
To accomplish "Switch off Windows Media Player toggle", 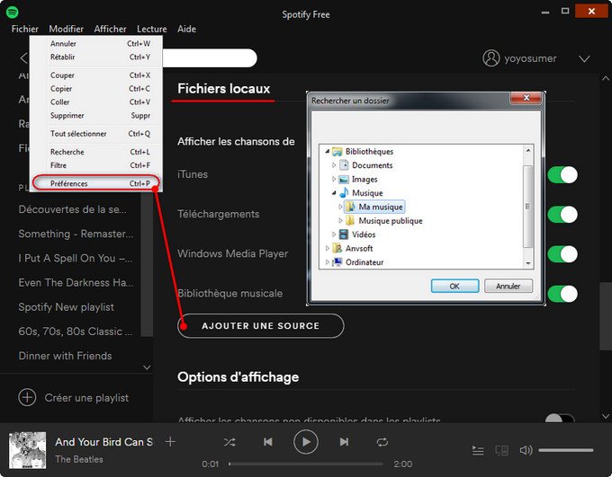I will coord(562,254).
